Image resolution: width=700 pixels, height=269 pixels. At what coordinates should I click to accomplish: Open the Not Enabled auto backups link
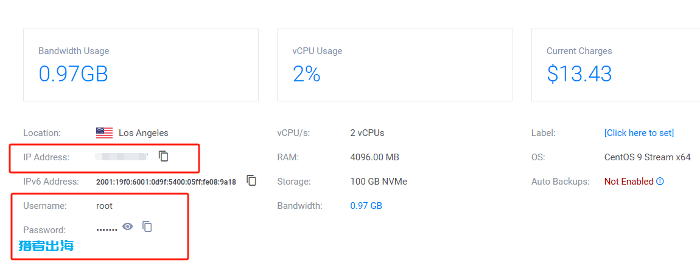pos(629,182)
